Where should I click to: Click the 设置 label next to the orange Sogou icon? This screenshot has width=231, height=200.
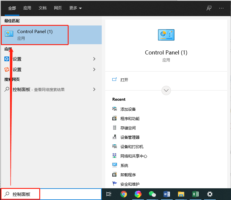17,69
